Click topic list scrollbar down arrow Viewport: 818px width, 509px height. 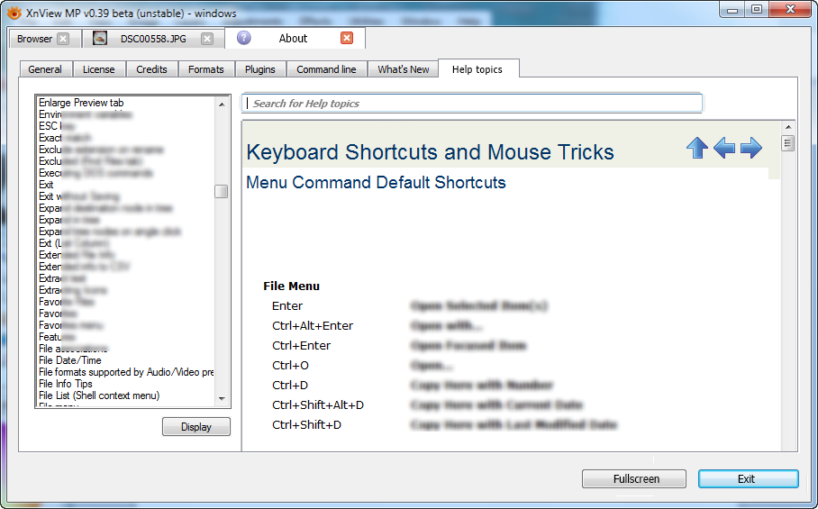222,399
